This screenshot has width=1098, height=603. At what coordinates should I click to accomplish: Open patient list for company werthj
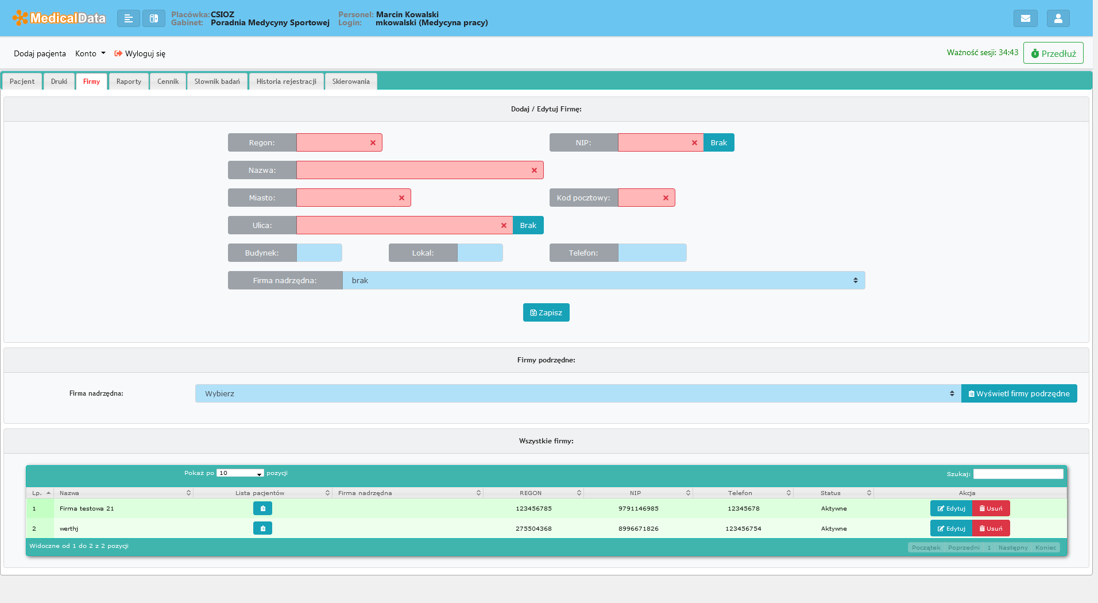(262, 528)
